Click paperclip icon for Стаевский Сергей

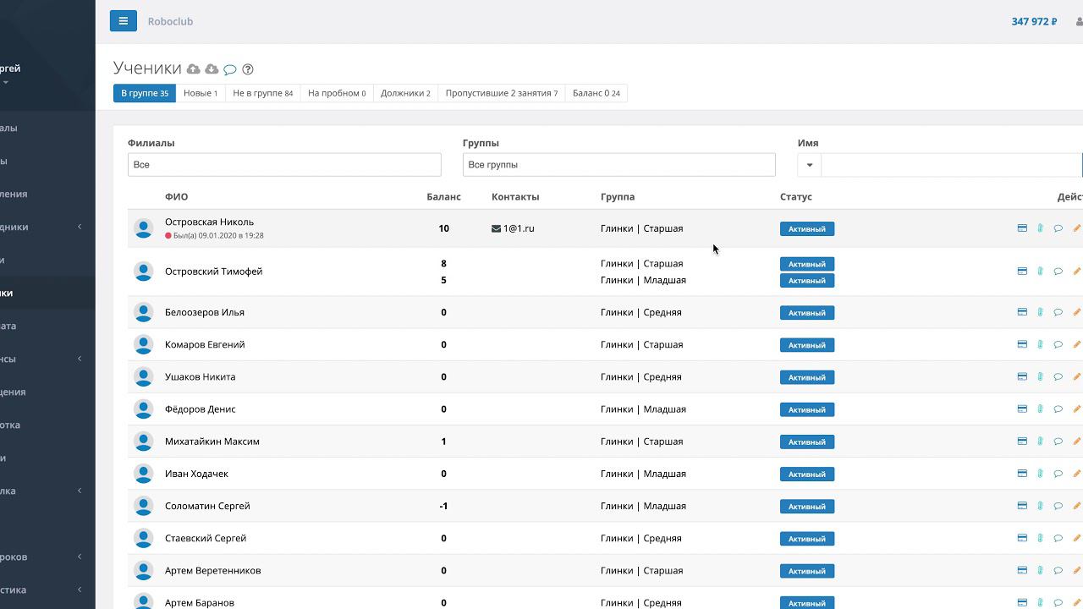(x=1040, y=538)
